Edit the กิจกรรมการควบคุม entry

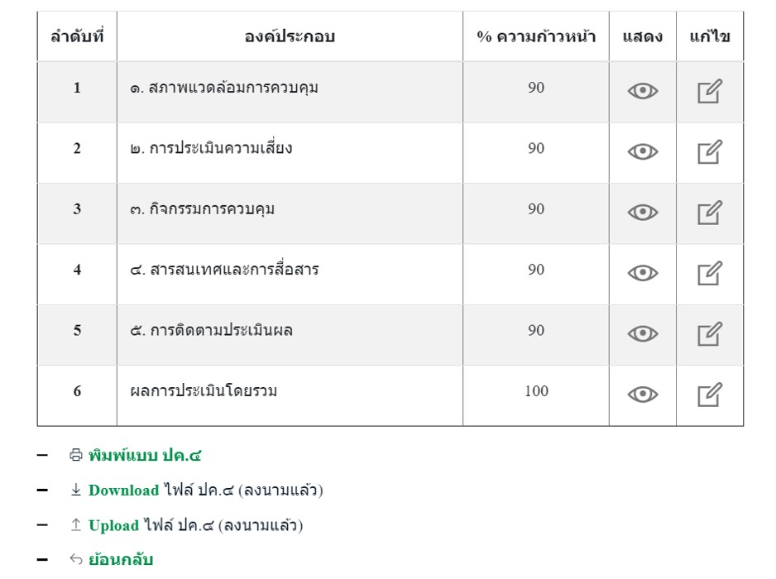click(x=709, y=213)
